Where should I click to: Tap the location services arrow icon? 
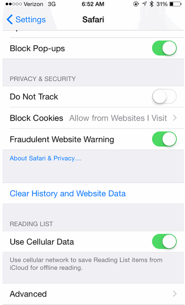coord(144,4)
